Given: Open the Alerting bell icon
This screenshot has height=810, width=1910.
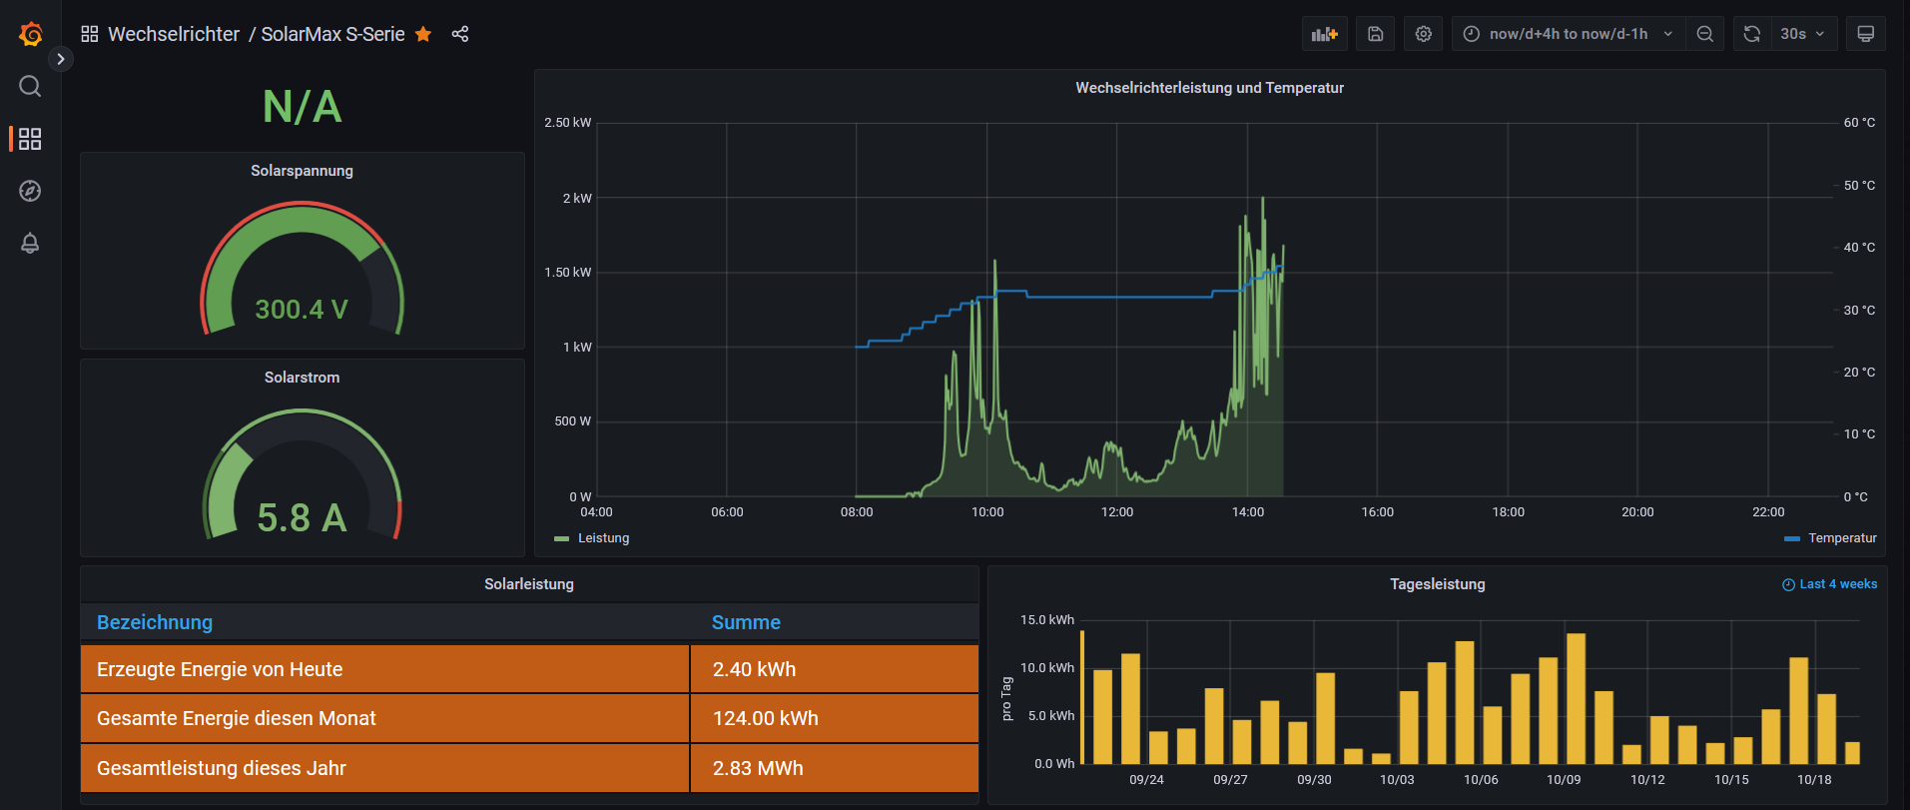Looking at the screenshot, I should pyautogui.click(x=30, y=243).
